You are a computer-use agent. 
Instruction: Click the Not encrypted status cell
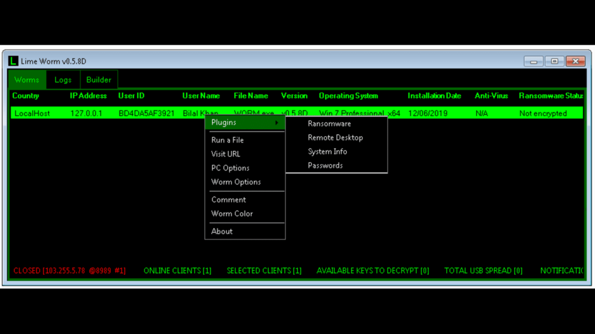pos(543,113)
